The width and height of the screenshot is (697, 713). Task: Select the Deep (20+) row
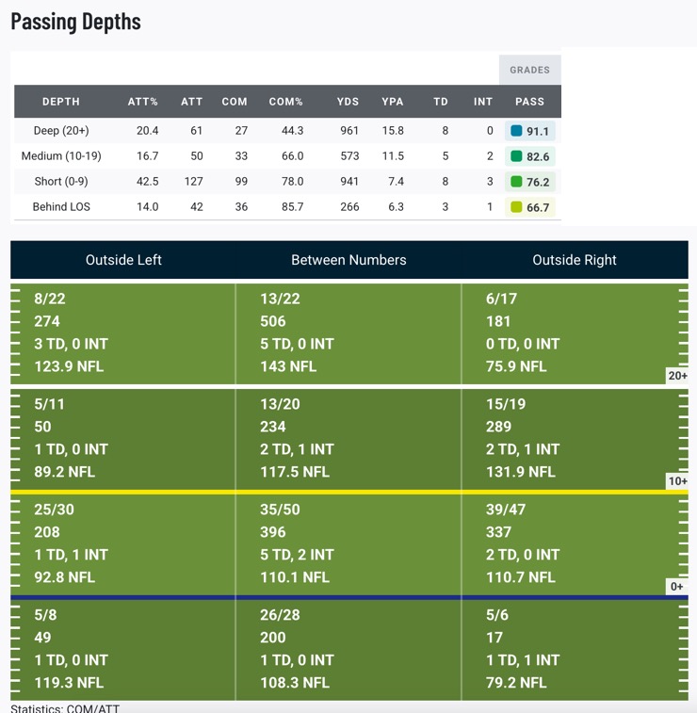point(288,131)
